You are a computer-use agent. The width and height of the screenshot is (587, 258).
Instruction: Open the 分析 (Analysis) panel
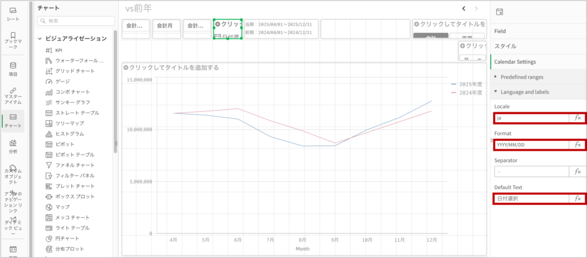13,146
